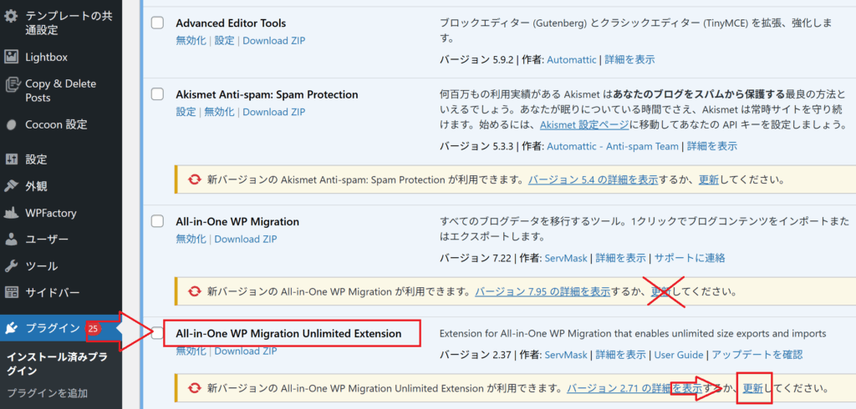The width and height of the screenshot is (856, 409).
Task: Click 'Akismet Anti-spam: Spam Protection' plugin title
Action: point(267,94)
